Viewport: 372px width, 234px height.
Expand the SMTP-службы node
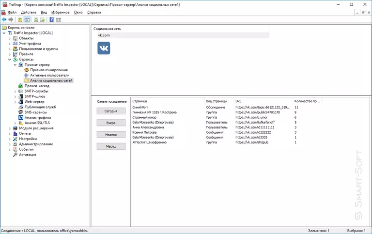point(15,91)
